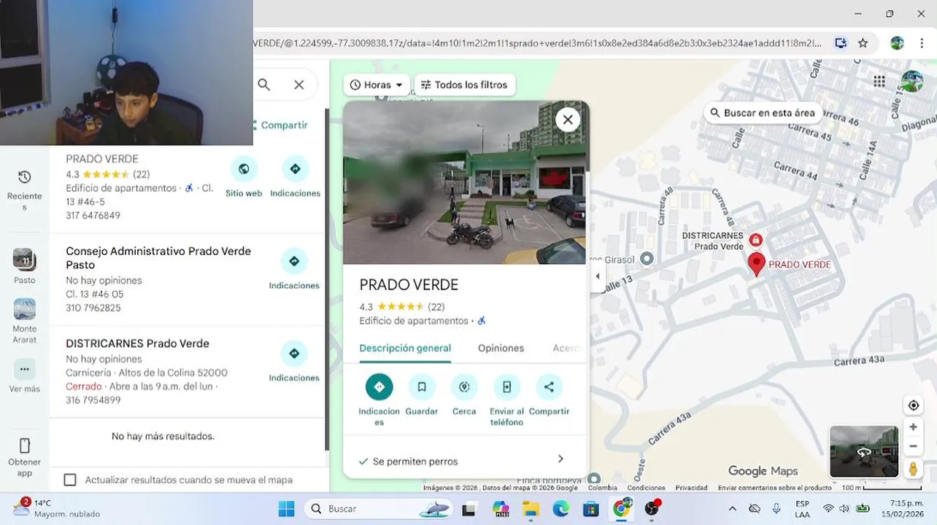Toggle Actualizar resultados cuando se mueva el mapa
Screen dimensions: 937x525
coord(70,480)
